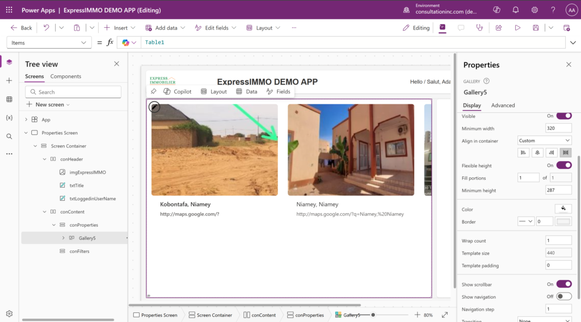
Task: Open the Border color swatch
Action: click(563, 221)
